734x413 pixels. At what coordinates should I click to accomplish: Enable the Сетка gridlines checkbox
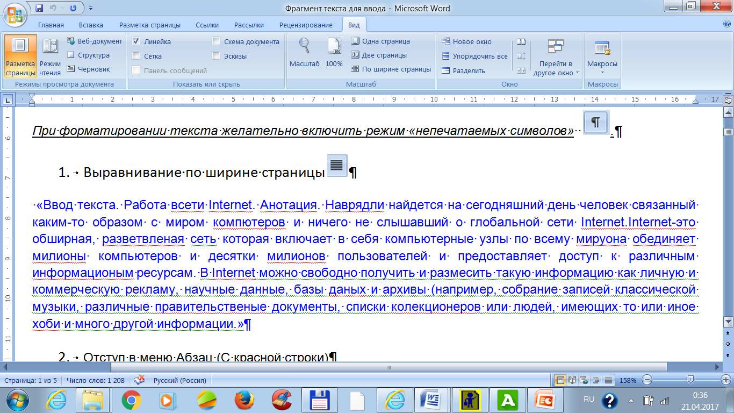136,56
